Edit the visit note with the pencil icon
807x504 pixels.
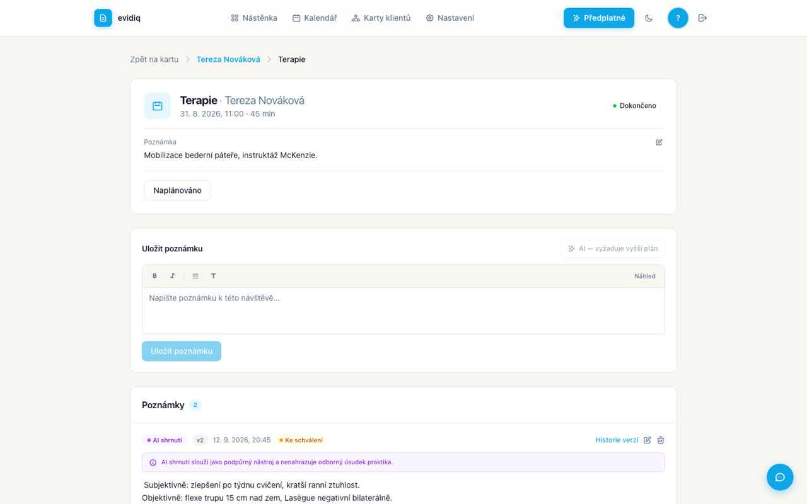659,142
